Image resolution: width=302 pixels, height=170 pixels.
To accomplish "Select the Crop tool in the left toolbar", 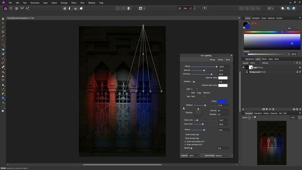I will tap(3, 32).
